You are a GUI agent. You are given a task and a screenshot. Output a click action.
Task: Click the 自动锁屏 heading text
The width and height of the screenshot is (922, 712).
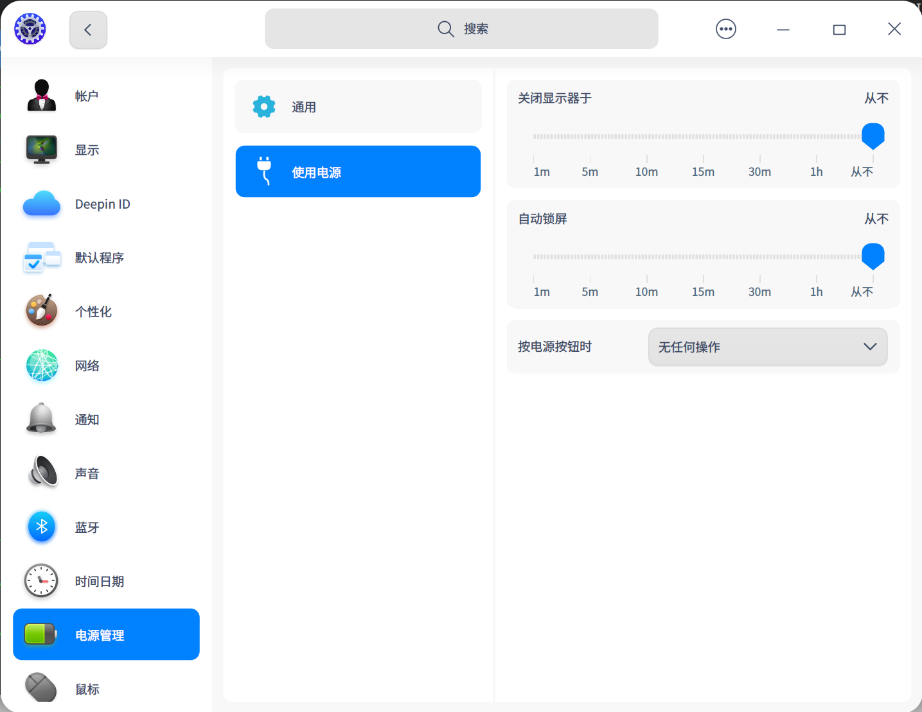(x=543, y=219)
